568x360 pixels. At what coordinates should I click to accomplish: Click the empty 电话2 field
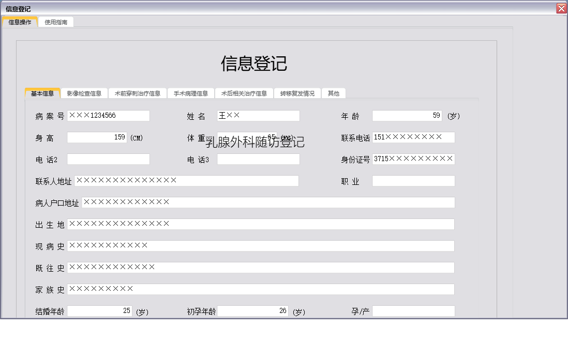point(109,159)
